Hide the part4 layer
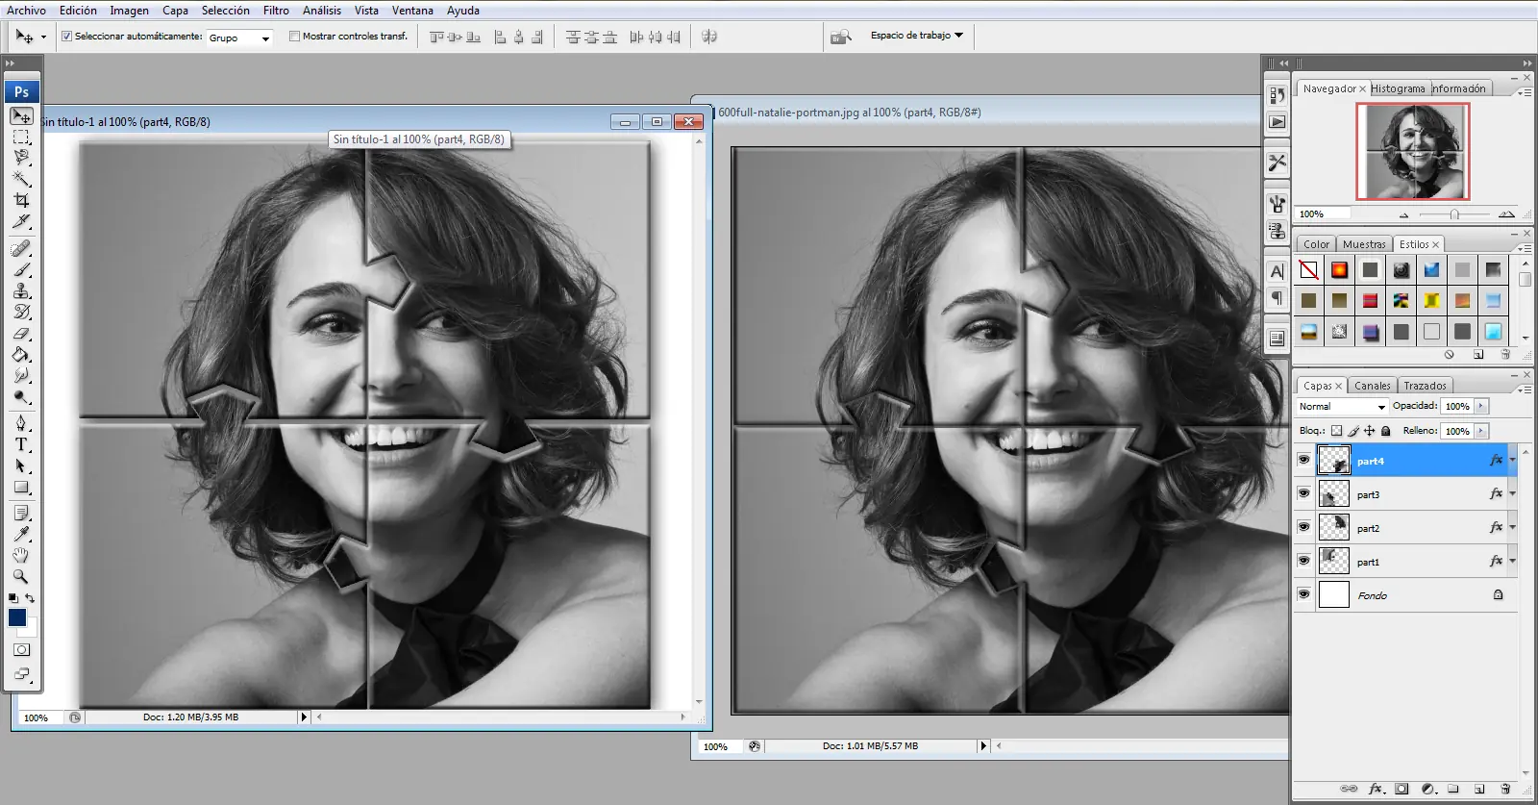The image size is (1538, 805). point(1303,460)
